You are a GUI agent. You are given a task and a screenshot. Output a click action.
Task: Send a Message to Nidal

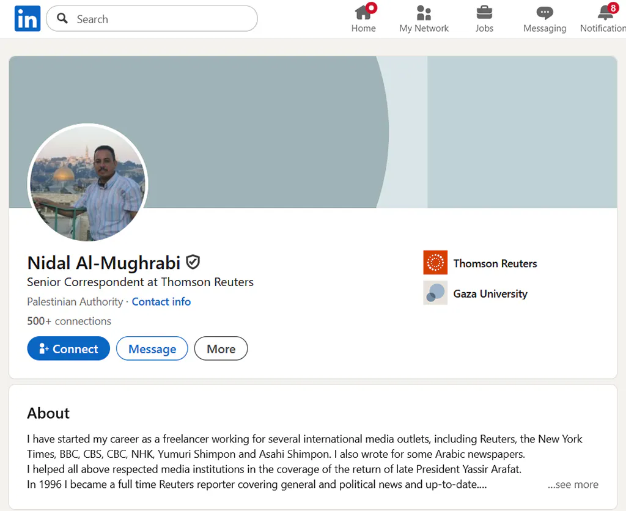pos(152,348)
